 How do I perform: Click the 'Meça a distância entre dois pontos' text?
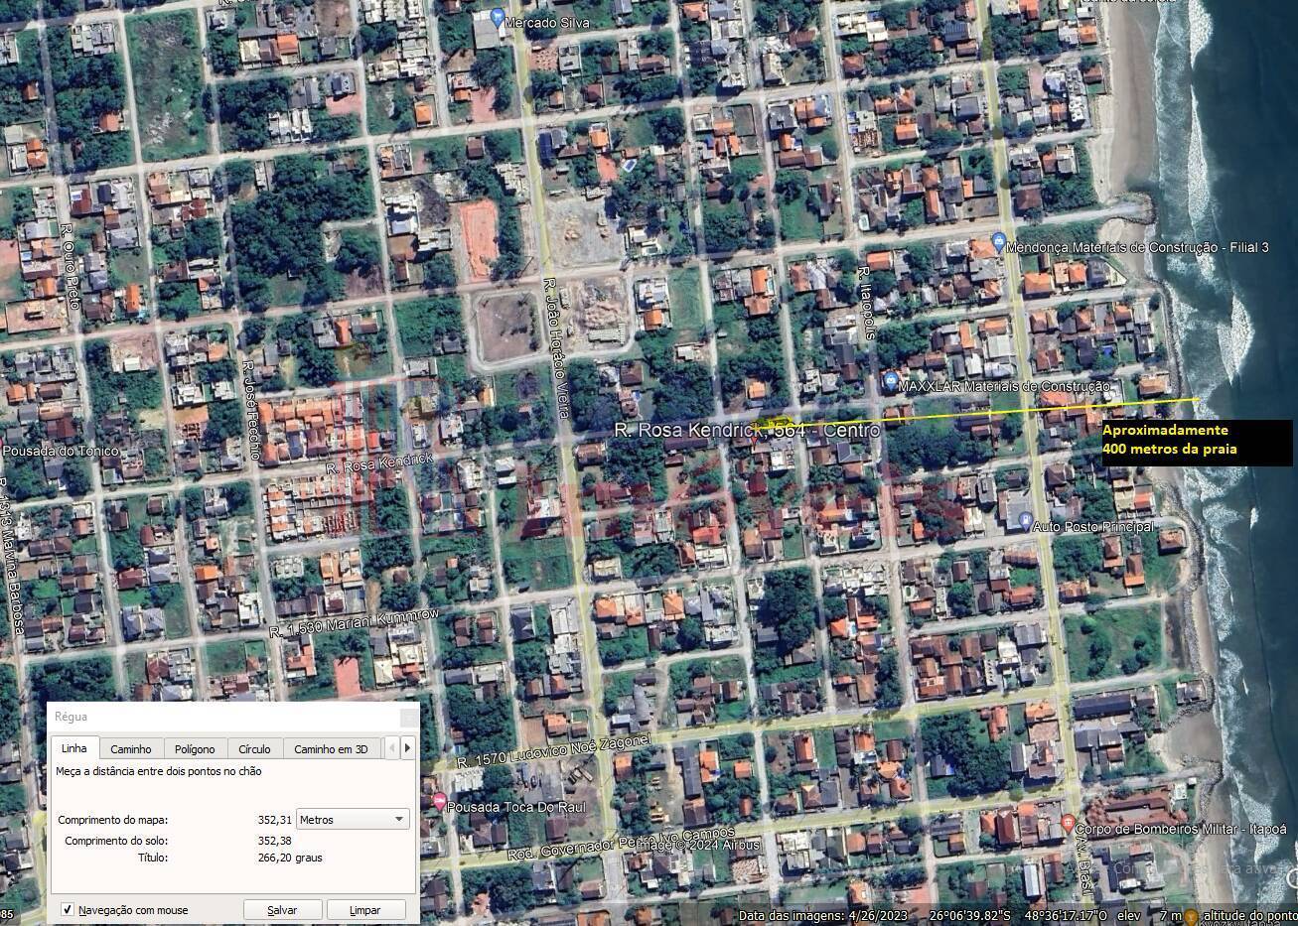click(159, 771)
